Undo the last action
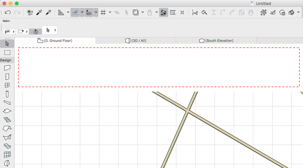The image size is (303, 168). [x=8, y=12]
